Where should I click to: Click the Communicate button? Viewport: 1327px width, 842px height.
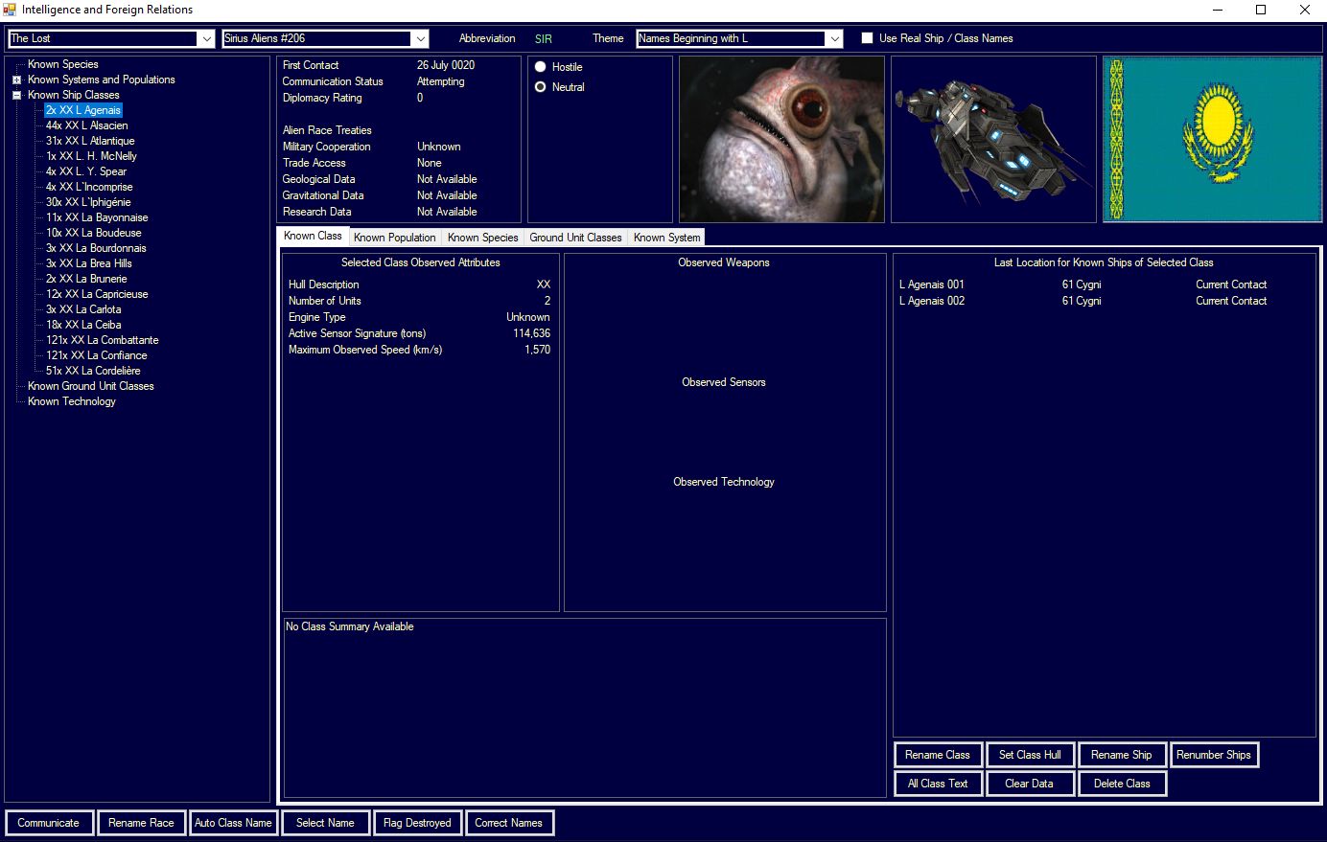pyautogui.click(x=49, y=823)
